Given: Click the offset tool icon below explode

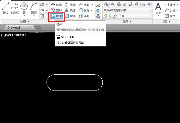Looking at the screenshot, I should 98,16.
